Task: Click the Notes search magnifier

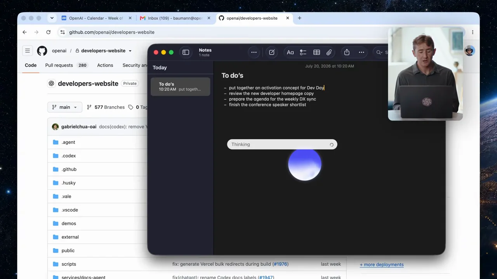Action: point(379,52)
